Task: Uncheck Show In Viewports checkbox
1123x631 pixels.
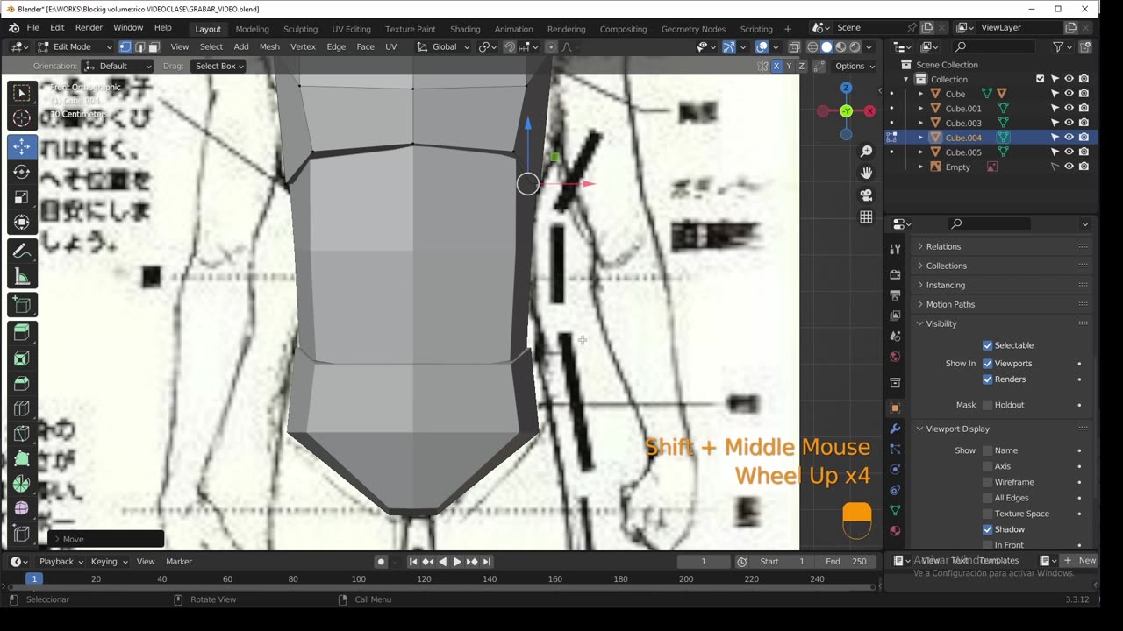Action: [x=988, y=364]
